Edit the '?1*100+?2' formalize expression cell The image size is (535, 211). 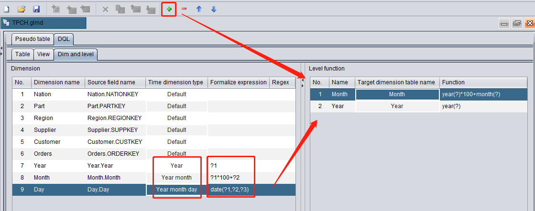[239, 177]
